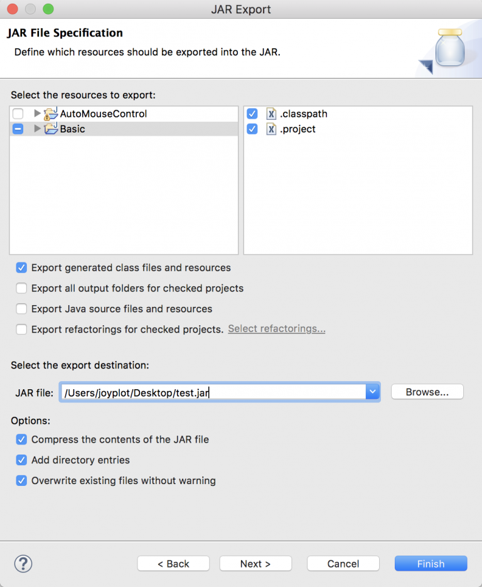482x587 pixels.
Task: Open the Select refactorings... link
Action: click(x=277, y=329)
